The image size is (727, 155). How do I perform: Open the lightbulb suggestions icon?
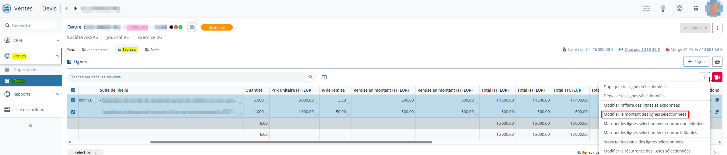coord(663,8)
